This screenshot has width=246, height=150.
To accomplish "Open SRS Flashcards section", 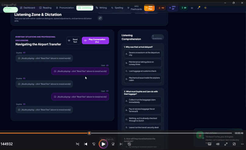I will 135,8.
